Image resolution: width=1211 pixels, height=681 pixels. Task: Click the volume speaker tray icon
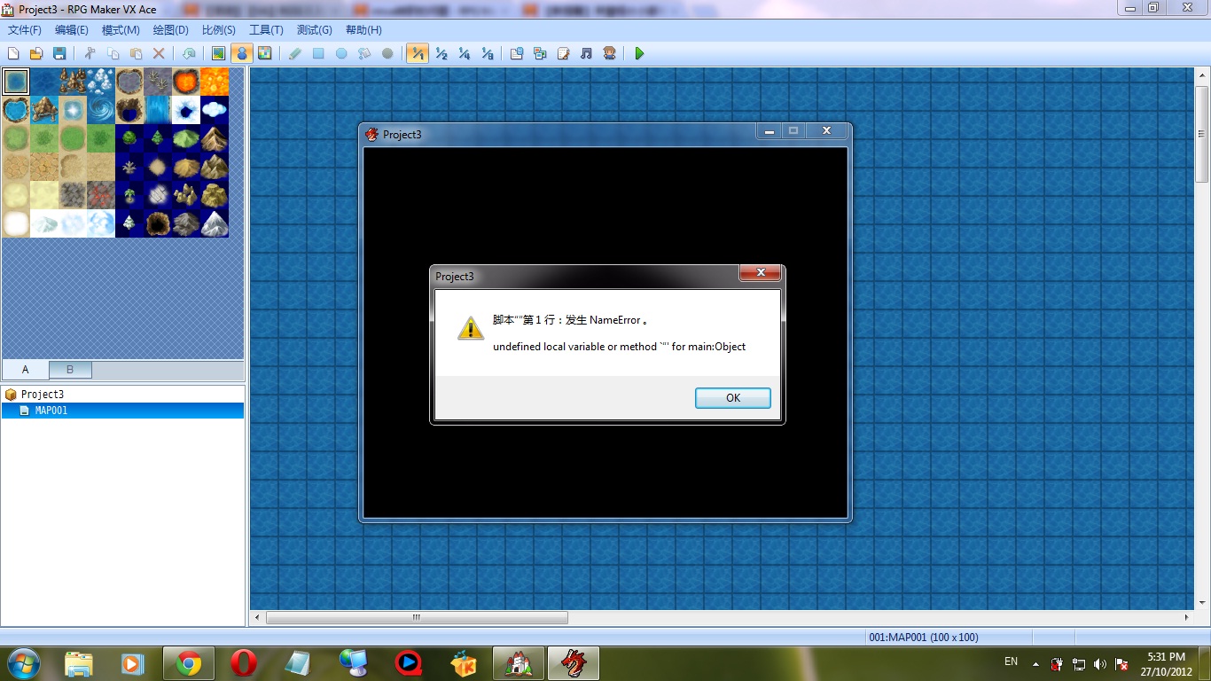[x=1100, y=664]
